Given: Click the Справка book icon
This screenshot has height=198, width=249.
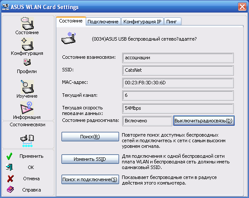Looking at the screenshot, I should [10, 189].
